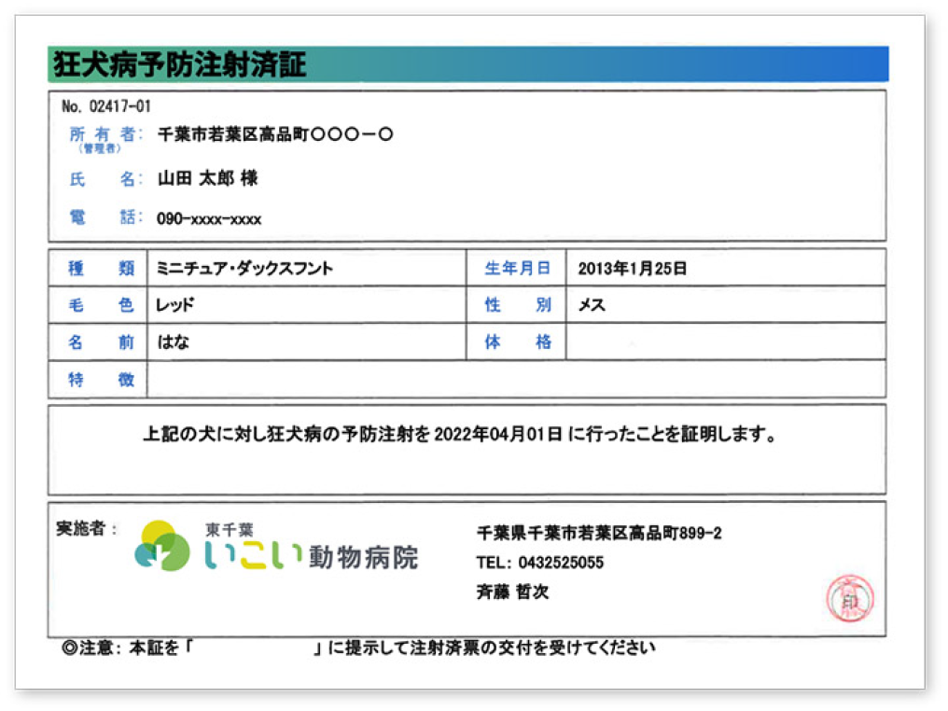The image size is (948, 711).
Task: Select phone number 090-xxxx-xxxx
Action: click(x=209, y=219)
